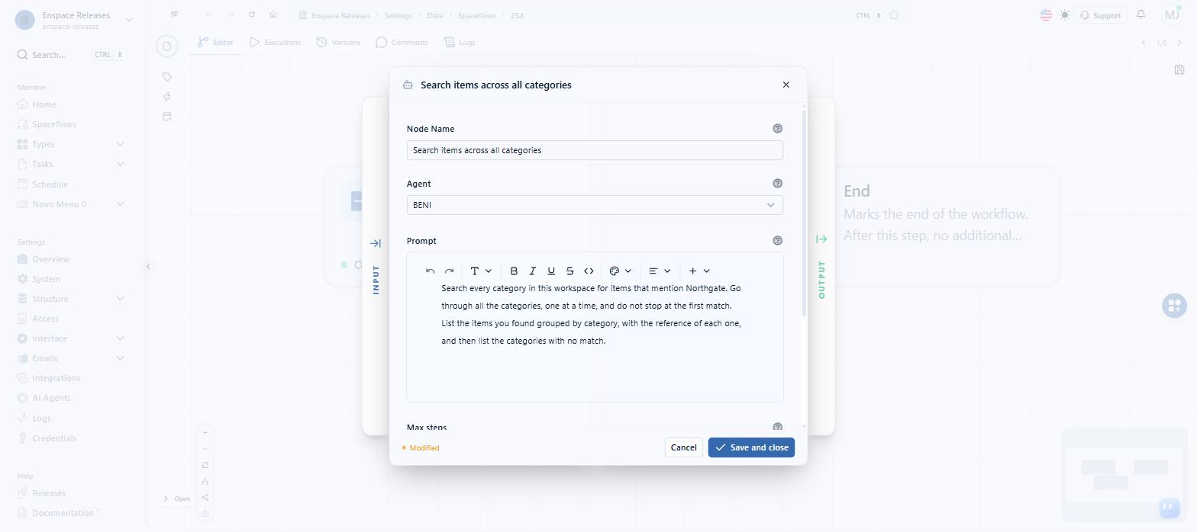
Task: Open Home in the sidebar
Action: point(70,104)
